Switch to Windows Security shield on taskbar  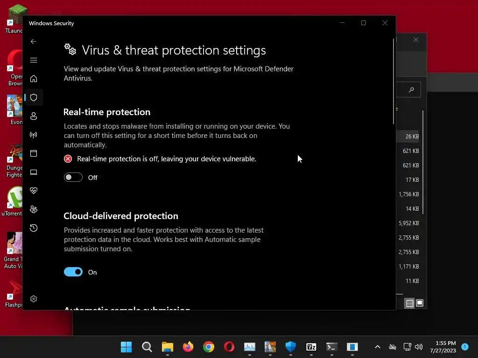pyautogui.click(x=290, y=347)
